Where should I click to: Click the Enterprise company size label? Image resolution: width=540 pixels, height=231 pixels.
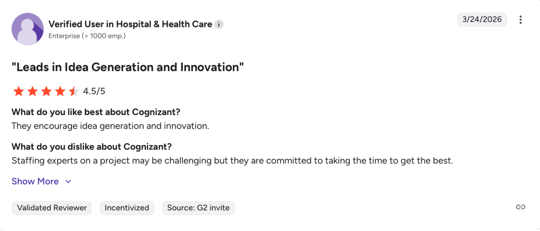click(87, 36)
